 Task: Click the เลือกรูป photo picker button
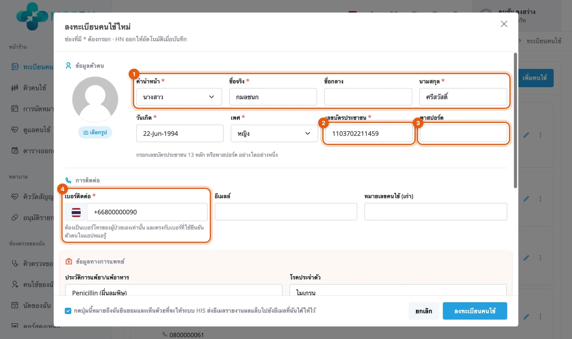point(95,132)
